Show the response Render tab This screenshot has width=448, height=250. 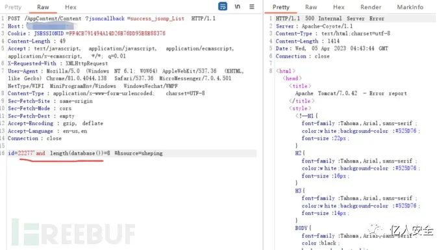click(371, 7)
